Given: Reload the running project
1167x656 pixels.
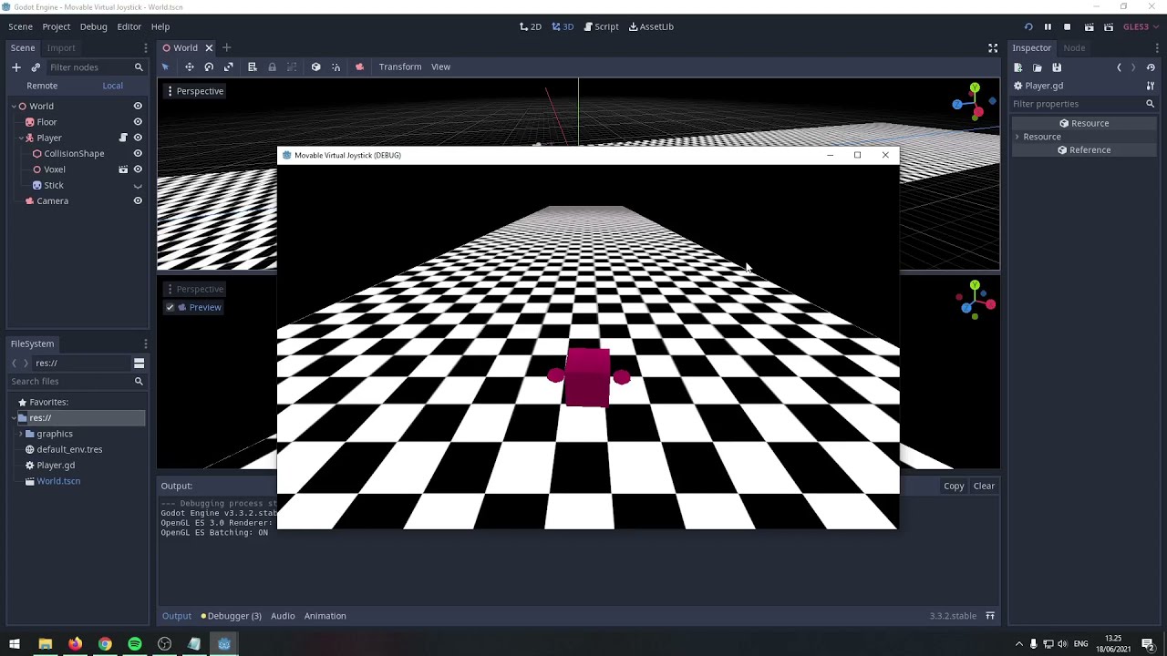Looking at the screenshot, I should [x=1028, y=27].
